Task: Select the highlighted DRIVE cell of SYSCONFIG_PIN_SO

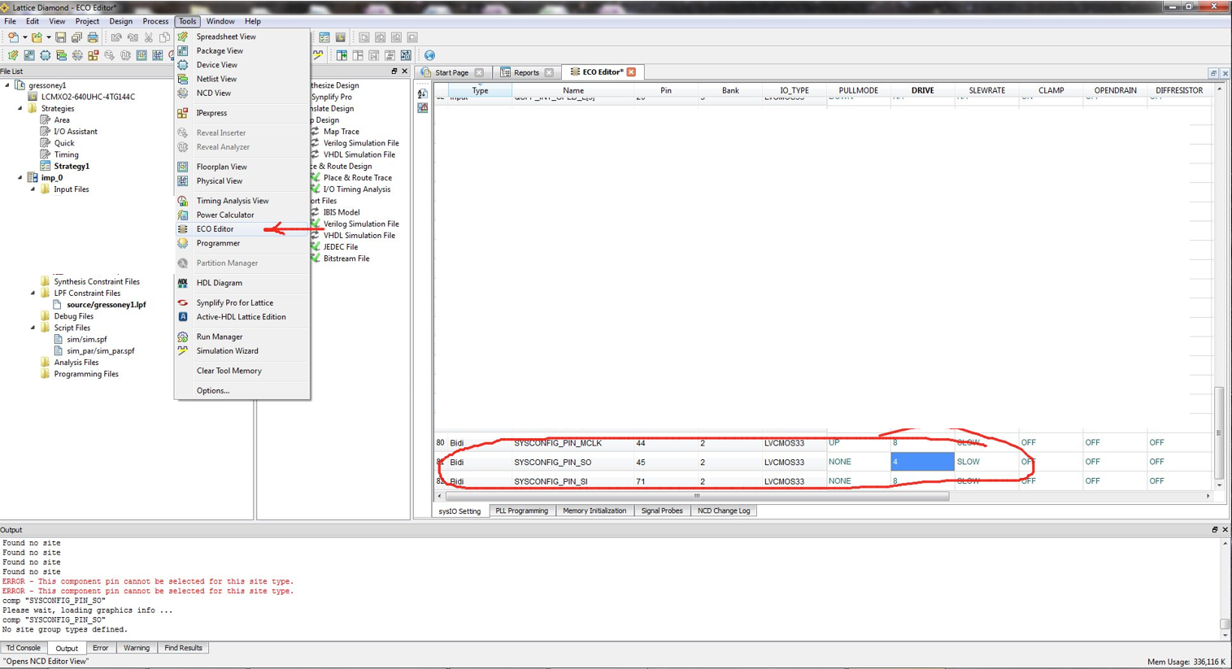Action: point(922,462)
